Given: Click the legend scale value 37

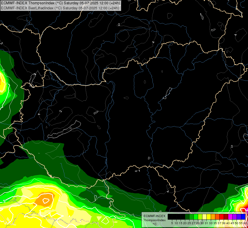Looking at the screenshot, I should point(219,223).
